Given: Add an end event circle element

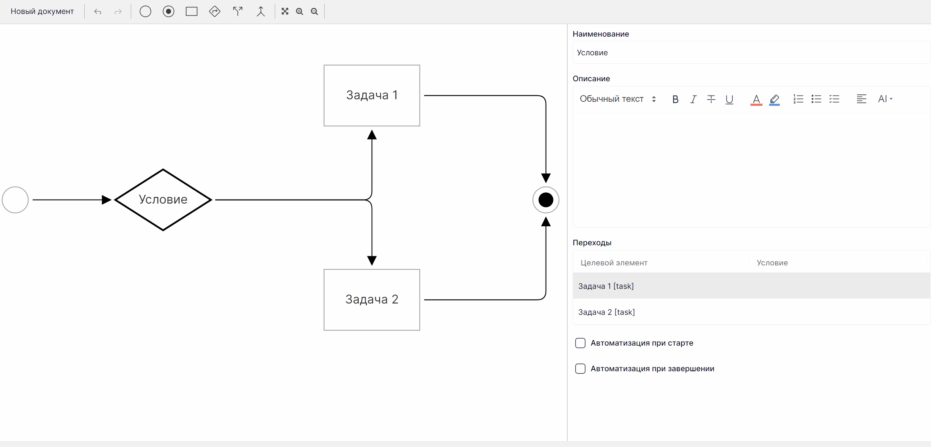Looking at the screenshot, I should pyautogui.click(x=169, y=12).
